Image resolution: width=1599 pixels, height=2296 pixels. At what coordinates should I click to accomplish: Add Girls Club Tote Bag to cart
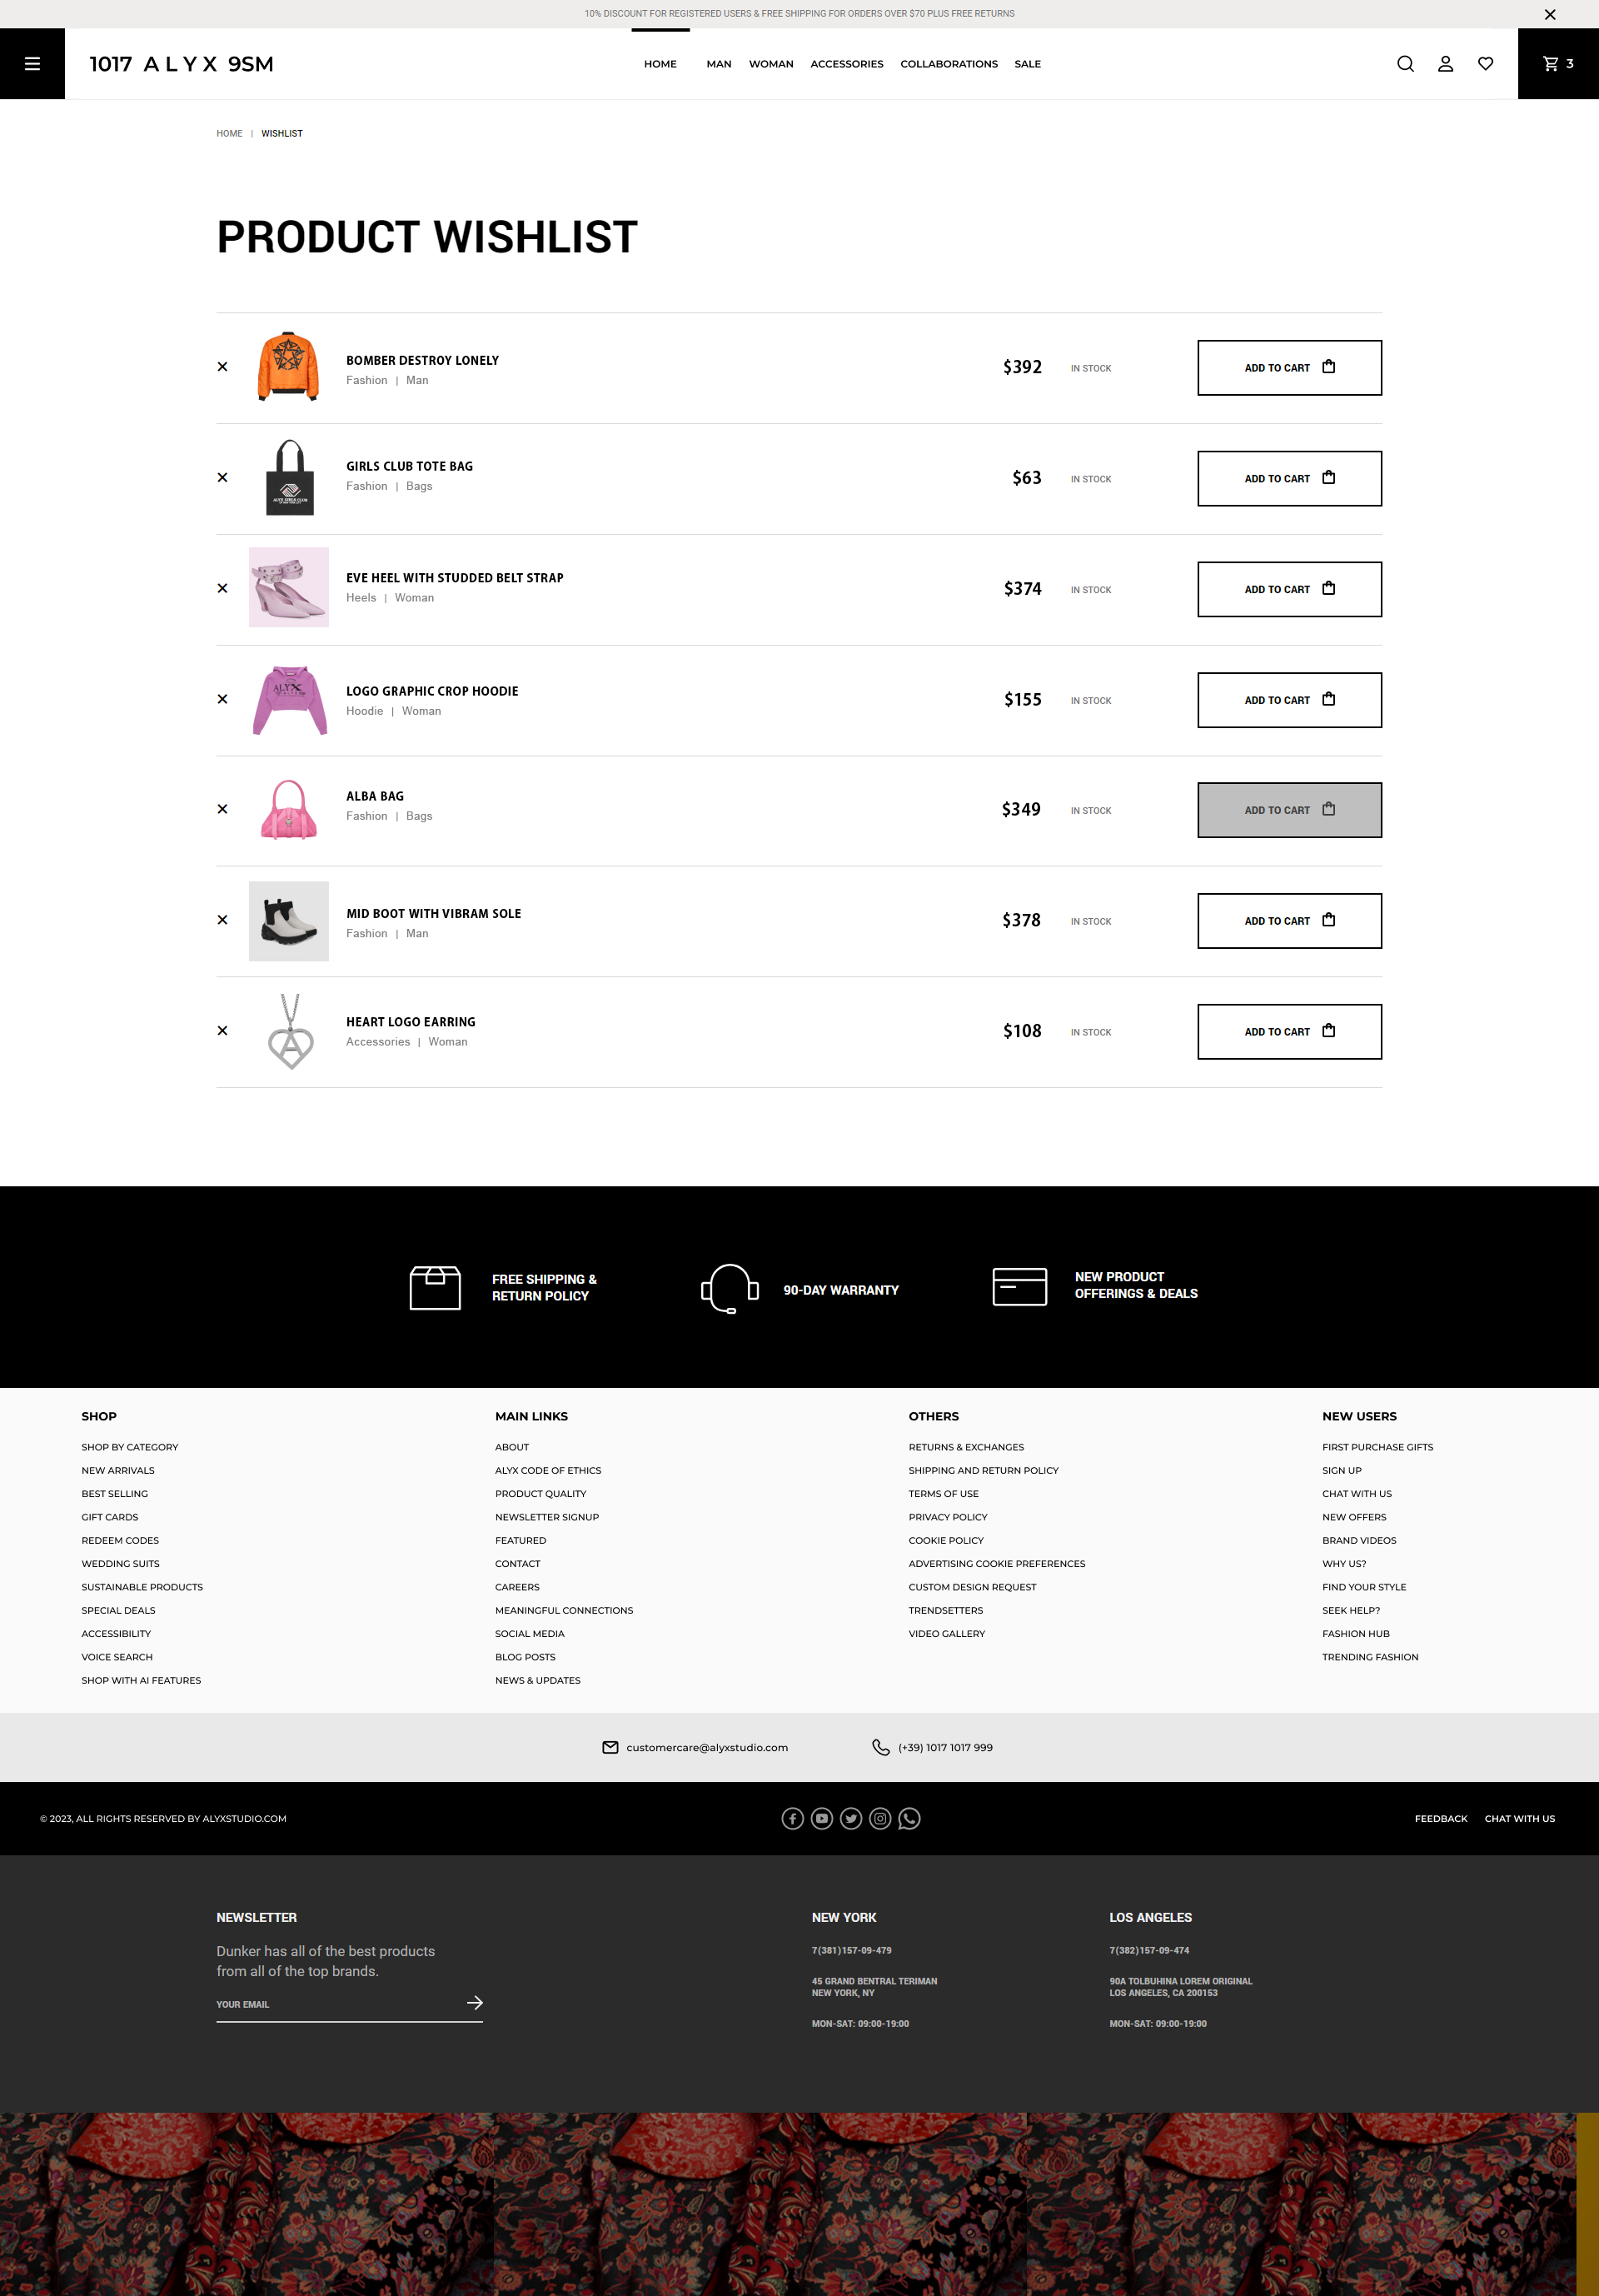coord(1289,479)
